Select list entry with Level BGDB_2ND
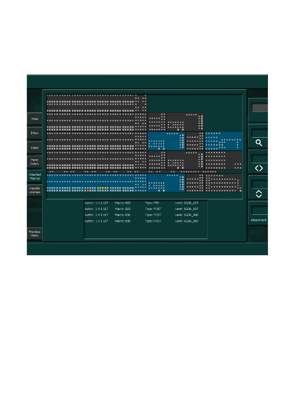Screen dimensions: 305x395 click(x=145, y=215)
